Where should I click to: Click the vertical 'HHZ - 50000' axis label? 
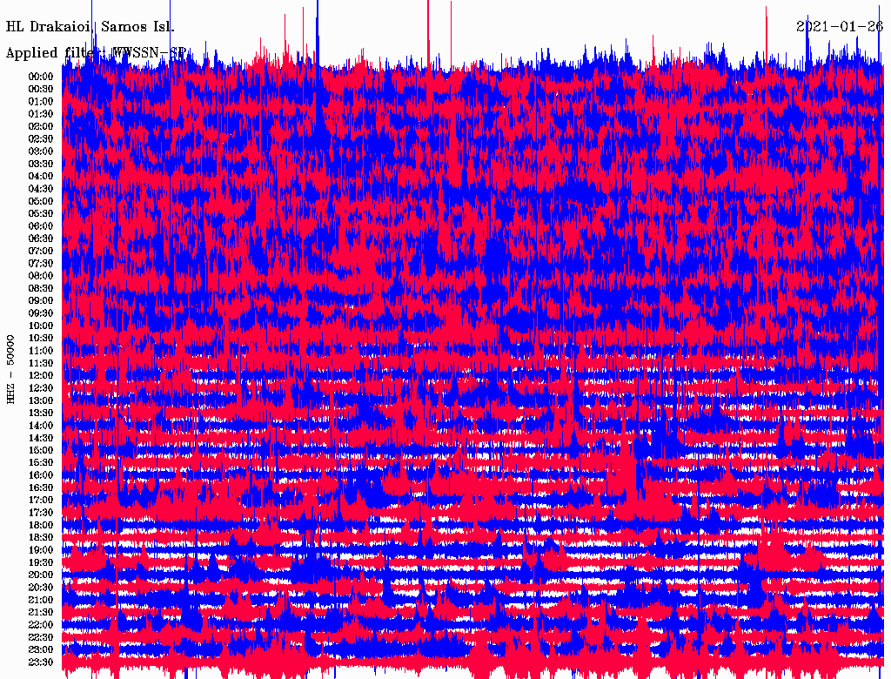click(11, 368)
